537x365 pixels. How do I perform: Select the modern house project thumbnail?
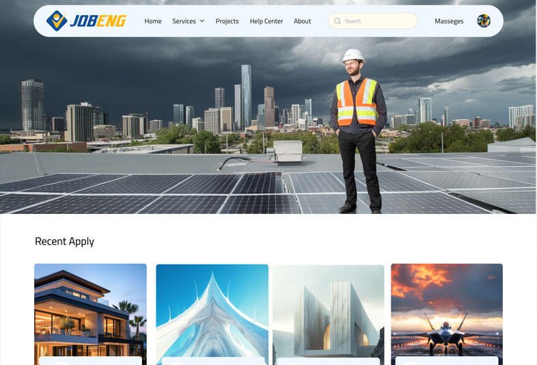tap(90, 310)
